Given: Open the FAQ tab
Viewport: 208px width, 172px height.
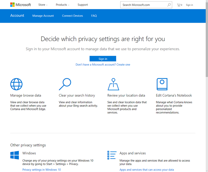Looking at the screenshot, I should pos(94,16).
